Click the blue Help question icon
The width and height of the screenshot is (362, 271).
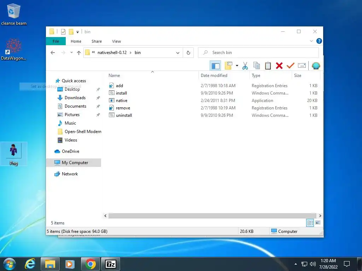click(319, 41)
